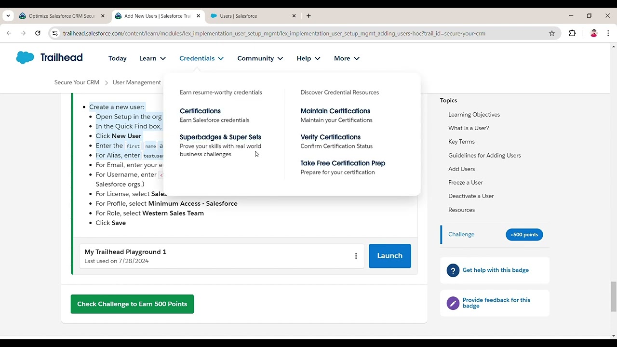Viewport: 617px width, 347px height.
Task: Go back with the browser back arrow
Action: click(x=9, y=33)
